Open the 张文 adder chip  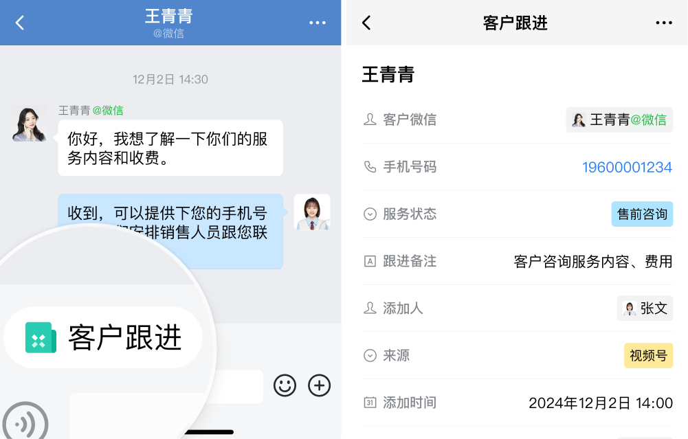coord(645,308)
